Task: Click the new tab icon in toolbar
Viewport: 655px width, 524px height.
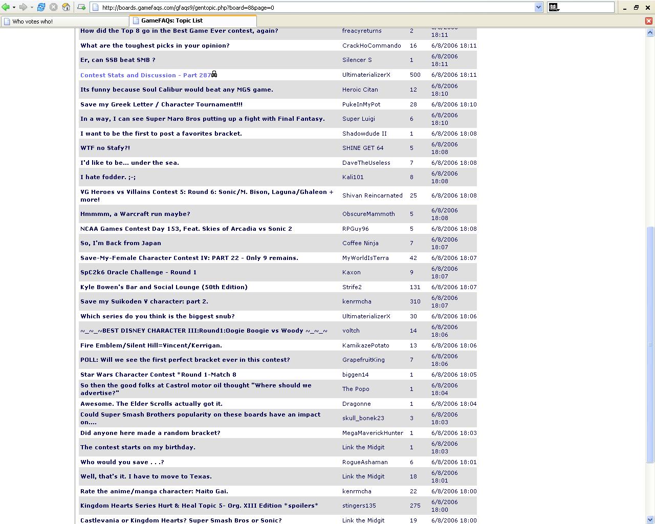Action: pos(81,7)
